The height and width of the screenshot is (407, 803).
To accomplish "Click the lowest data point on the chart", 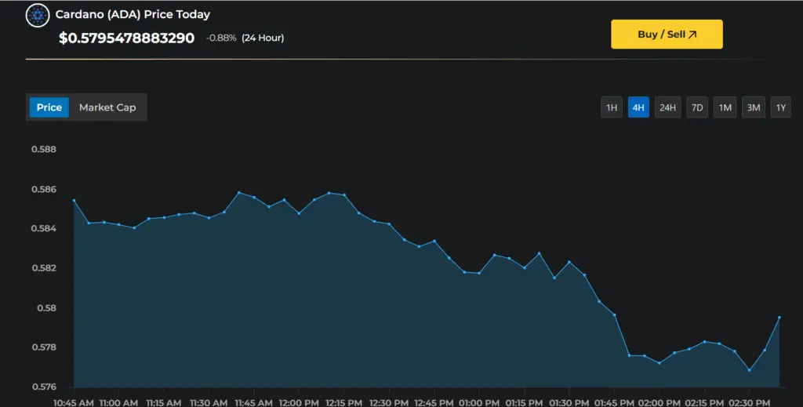I will (x=750, y=370).
